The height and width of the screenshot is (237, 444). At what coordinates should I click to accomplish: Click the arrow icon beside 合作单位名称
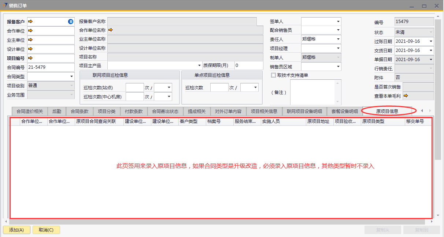click(x=110, y=30)
